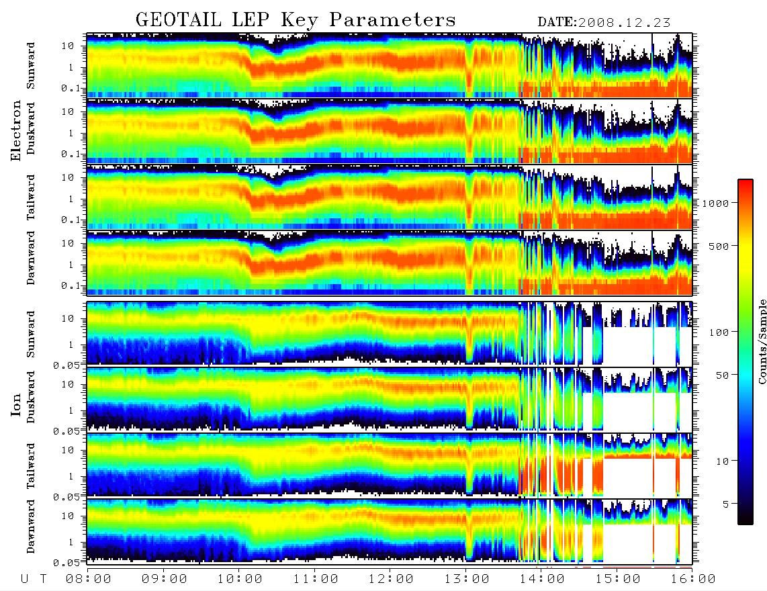Click the Electron Duskward spectrogram panel
Image resolution: width=767 pixels, height=591 pixels.
390,131
